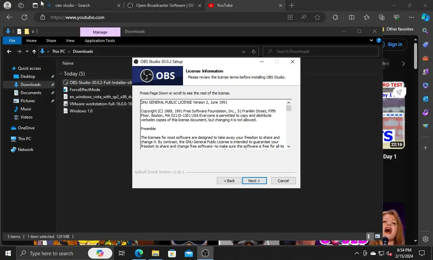Open the View ribbon tab
Viewport: 433px width, 260px height.
coord(70,41)
